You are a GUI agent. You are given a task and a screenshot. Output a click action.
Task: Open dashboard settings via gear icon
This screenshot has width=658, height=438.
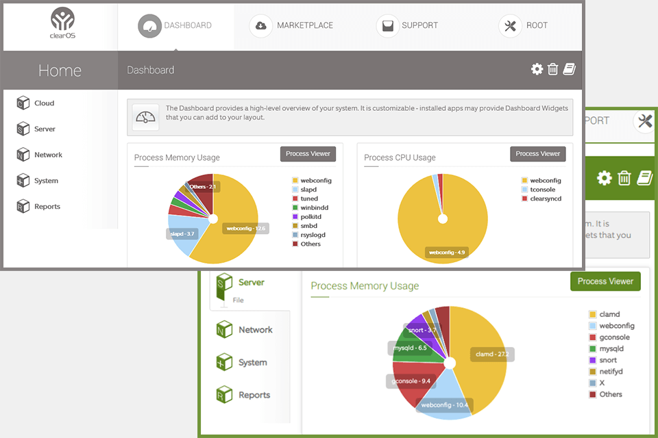[537, 68]
